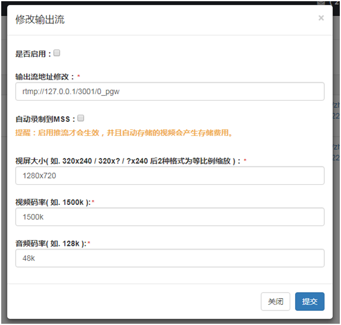Click the red asterisk beside 输出流地址修改
Viewport: 341px width, 325px height.
tap(79, 76)
